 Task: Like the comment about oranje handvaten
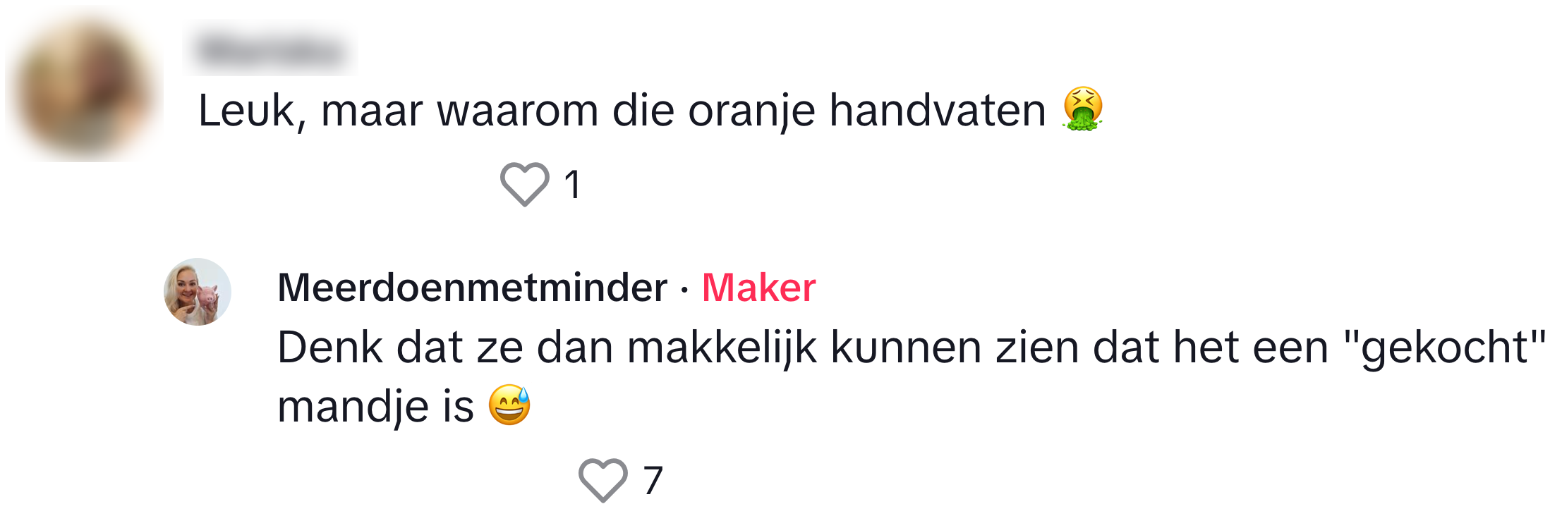(x=524, y=184)
